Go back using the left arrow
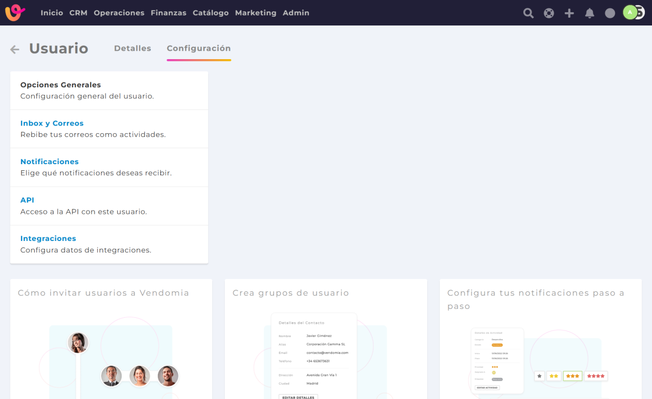The width and height of the screenshot is (652, 399). (15, 50)
